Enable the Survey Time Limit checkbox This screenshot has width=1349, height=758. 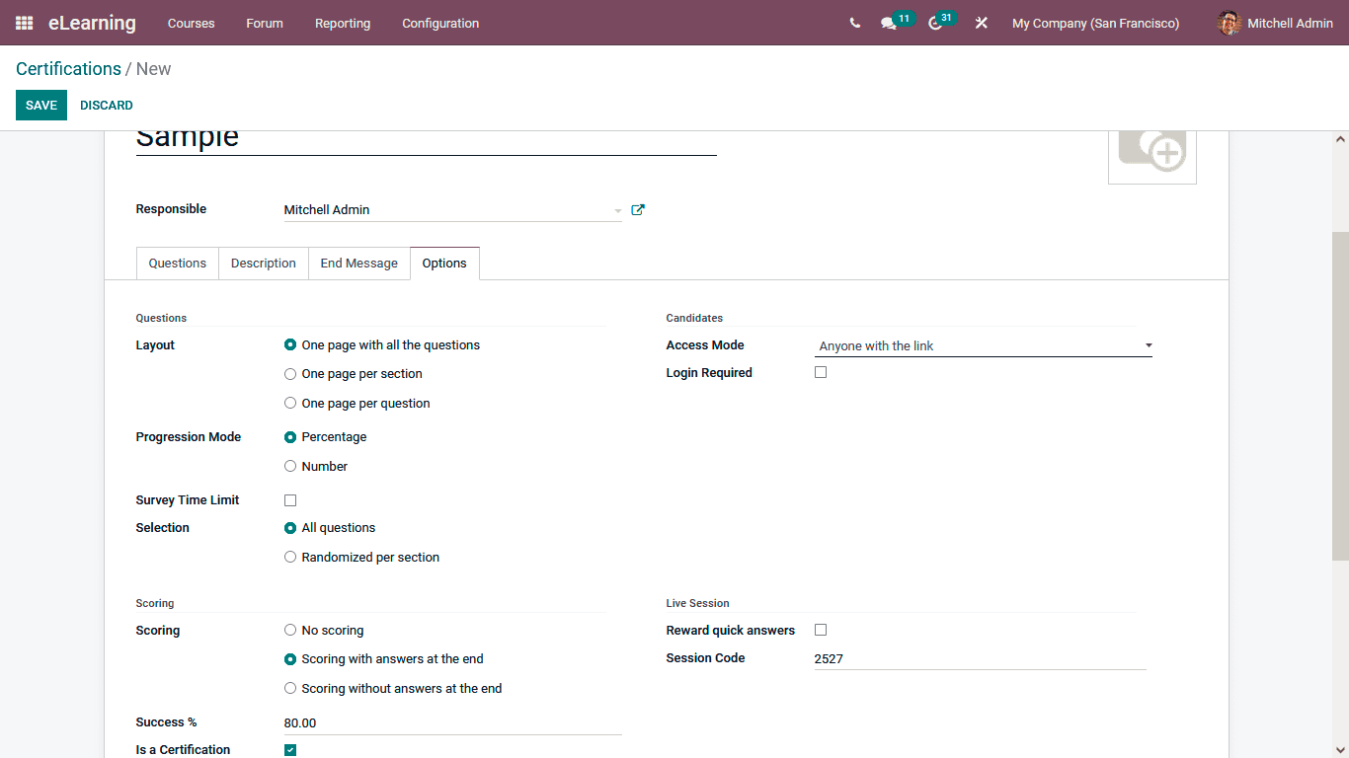289,499
